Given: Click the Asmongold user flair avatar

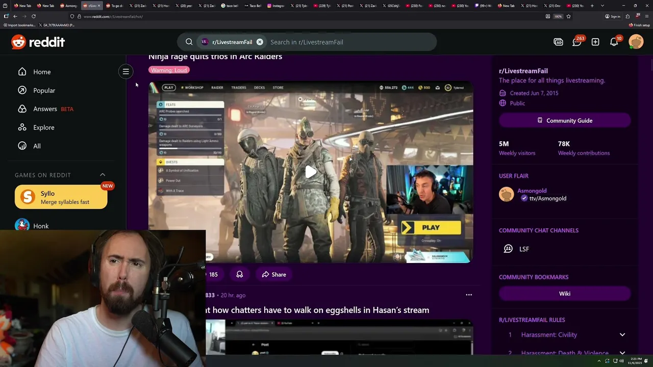Looking at the screenshot, I should [x=507, y=194].
